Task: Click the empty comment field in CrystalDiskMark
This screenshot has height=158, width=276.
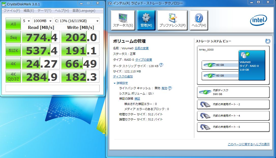Action: 52,88
